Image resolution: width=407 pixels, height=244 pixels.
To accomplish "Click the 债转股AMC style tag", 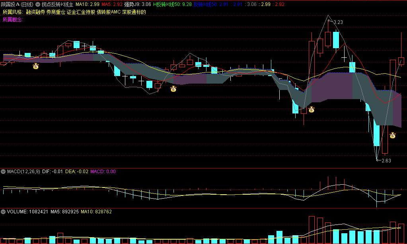I will 109,12.
